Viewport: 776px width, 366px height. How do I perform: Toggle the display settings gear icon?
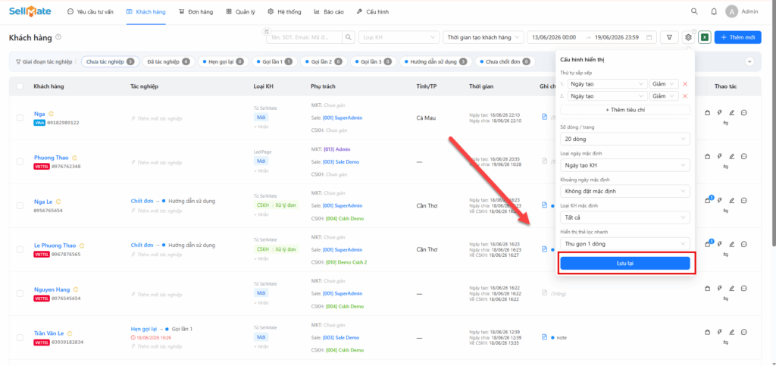pyautogui.click(x=688, y=37)
